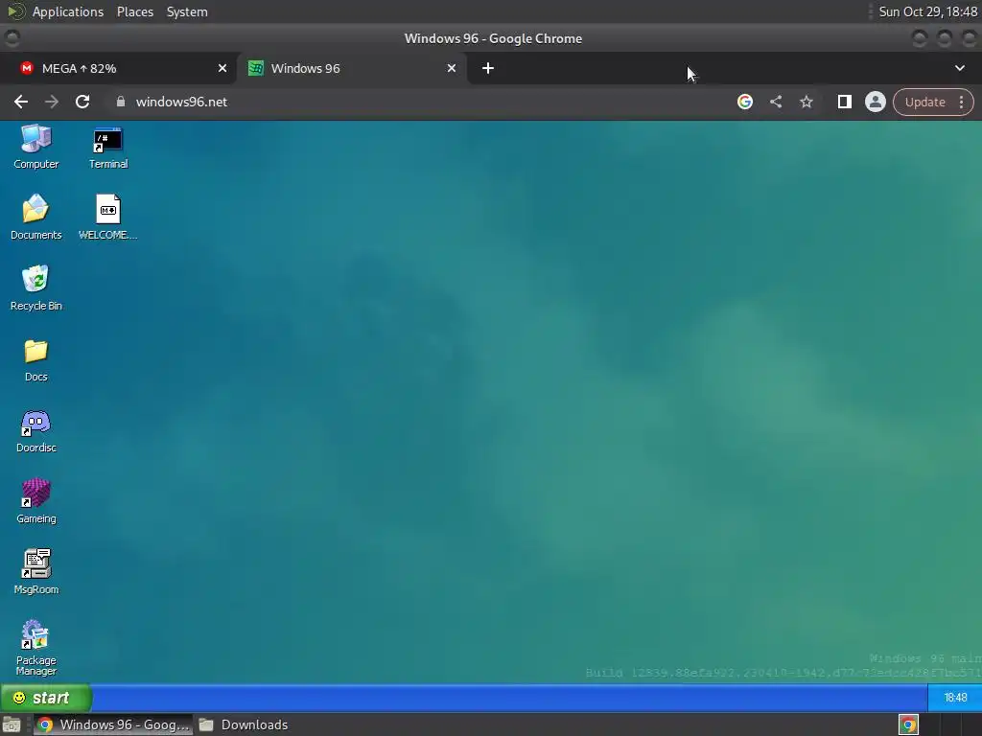This screenshot has height=736, width=982.
Task: Open Chrome three-dot menu
Action: pos(961,102)
